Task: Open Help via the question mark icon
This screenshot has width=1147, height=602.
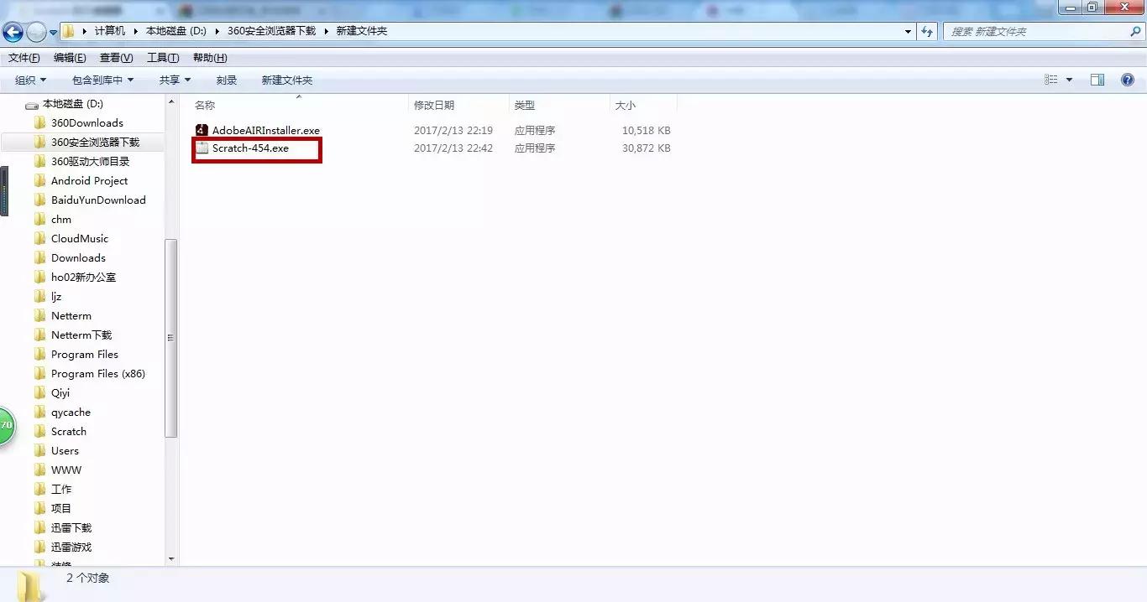Action: coord(1126,80)
